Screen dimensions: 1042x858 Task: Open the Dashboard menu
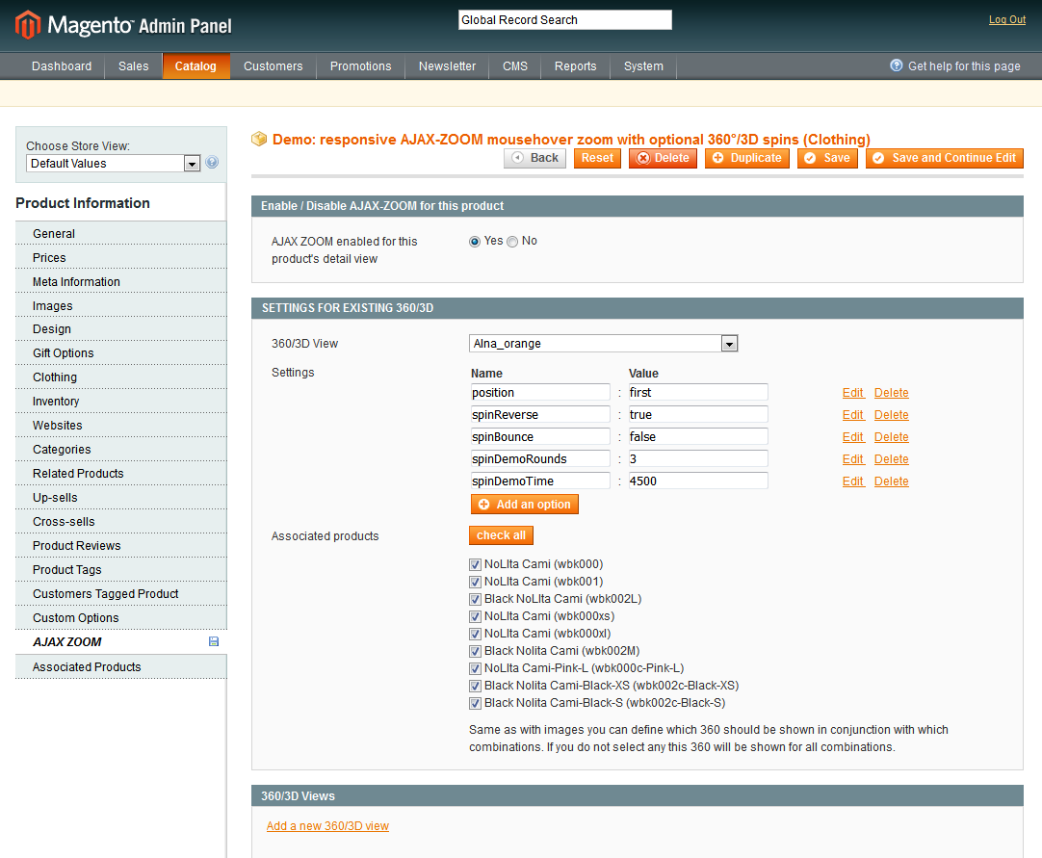coord(62,65)
